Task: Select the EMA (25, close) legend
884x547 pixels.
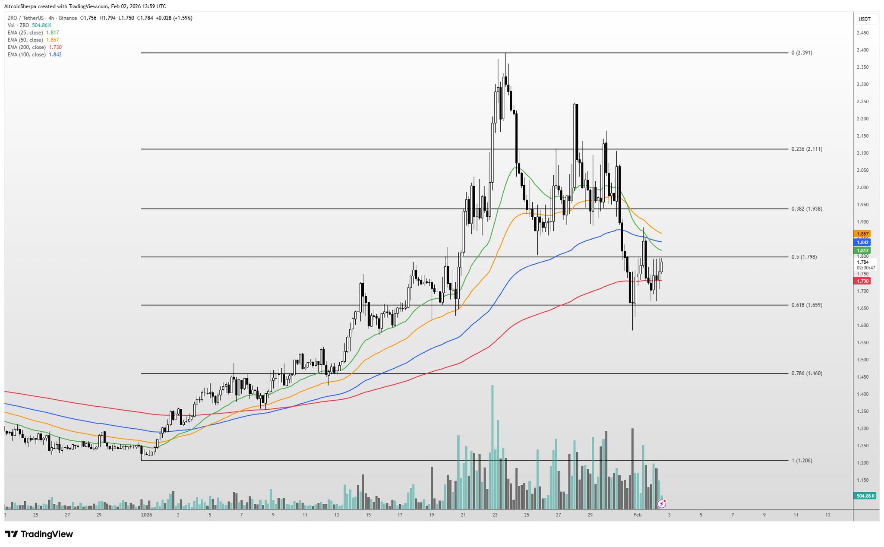Action: click(x=25, y=33)
